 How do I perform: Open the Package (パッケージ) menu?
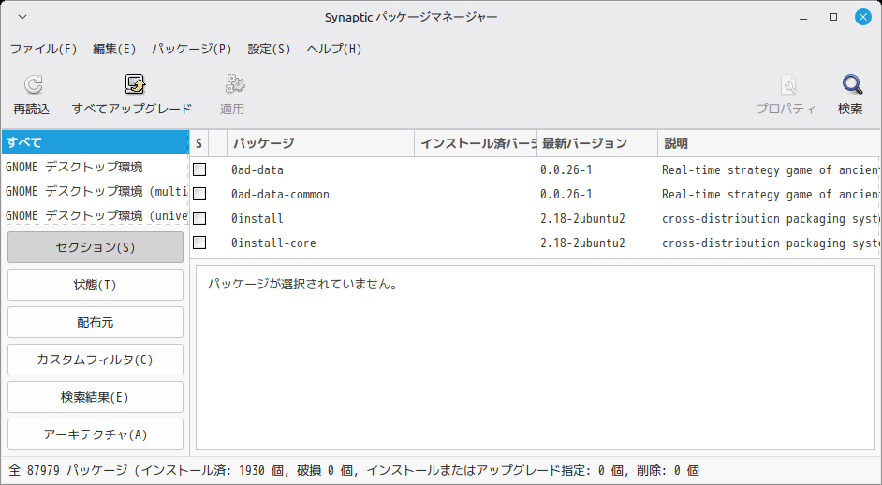pos(192,49)
